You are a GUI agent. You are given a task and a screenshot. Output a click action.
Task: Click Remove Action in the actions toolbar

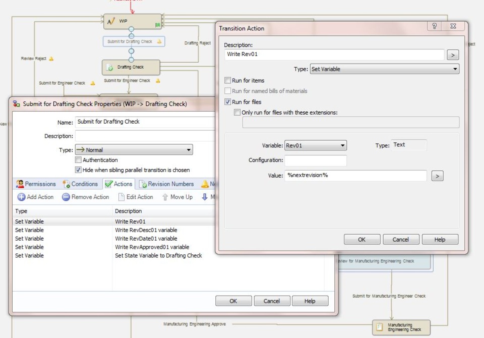point(86,197)
